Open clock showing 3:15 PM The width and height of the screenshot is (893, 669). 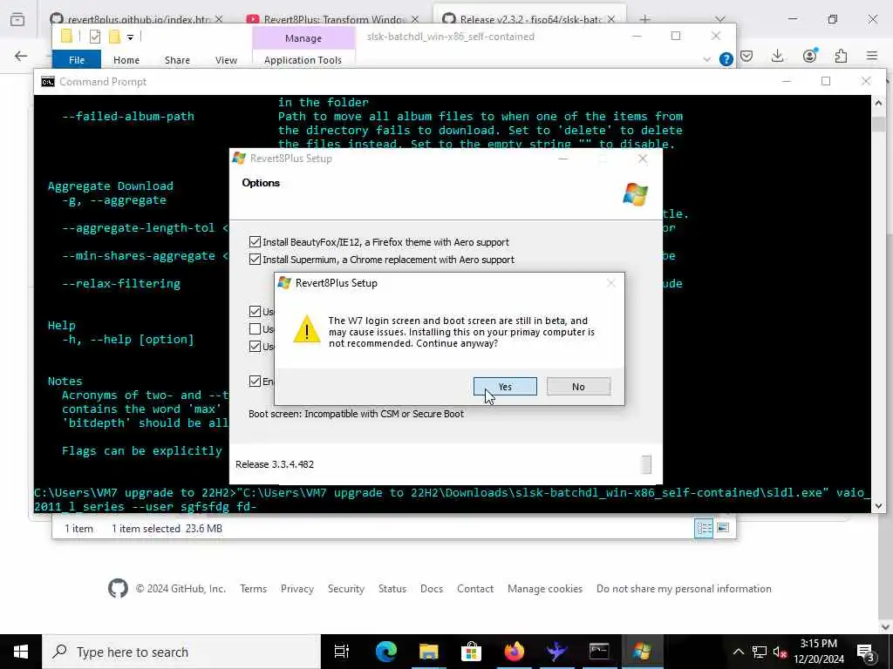click(819, 652)
